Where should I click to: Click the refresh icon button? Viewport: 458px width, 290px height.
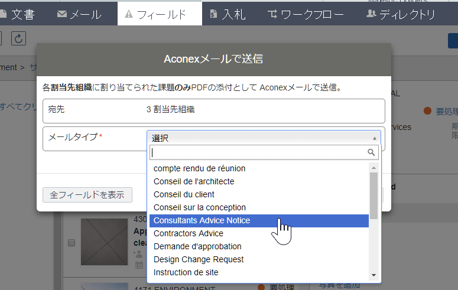tap(18, 38)
